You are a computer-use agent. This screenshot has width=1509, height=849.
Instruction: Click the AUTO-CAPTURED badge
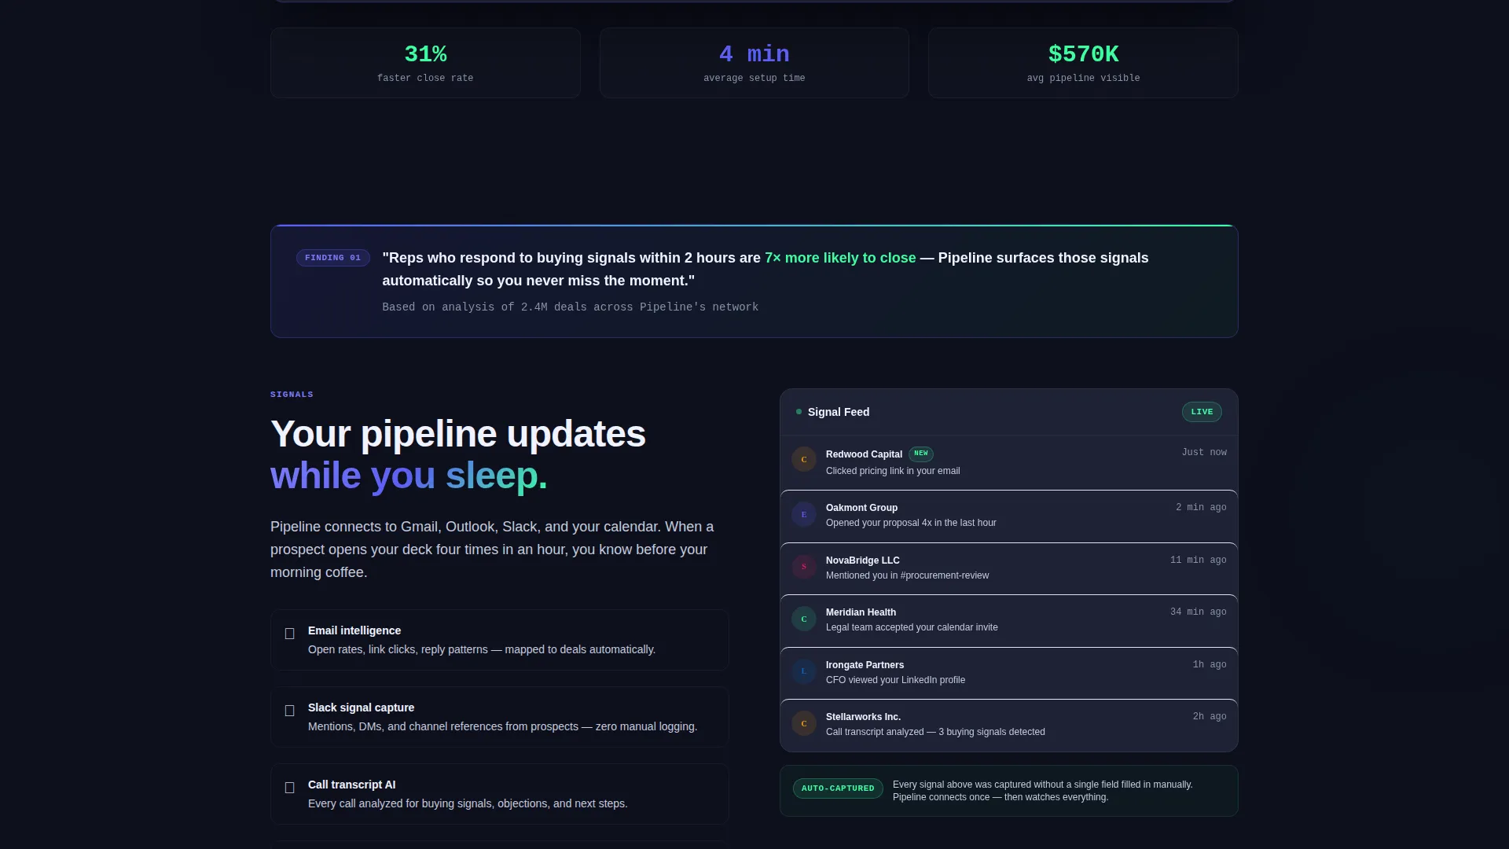[x=838, y=788]
